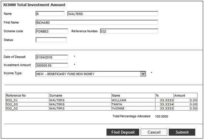Screen dimensions: 204x140
Task: Edit the Scheme code field FORBES
Action: [x=52, y=31]
